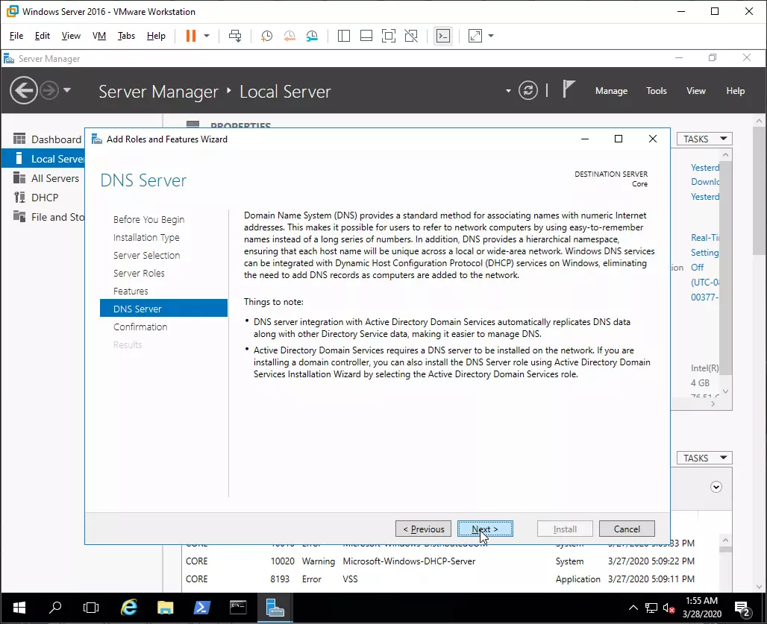
Task: Go to Installation Type wizard step
Action: pos(146,238)
